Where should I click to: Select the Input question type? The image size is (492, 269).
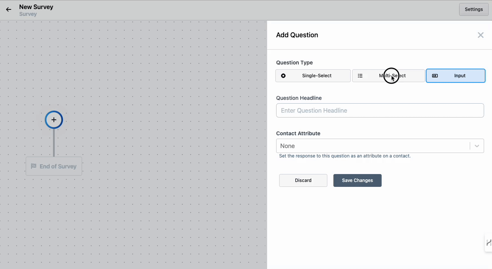[455, 76]
